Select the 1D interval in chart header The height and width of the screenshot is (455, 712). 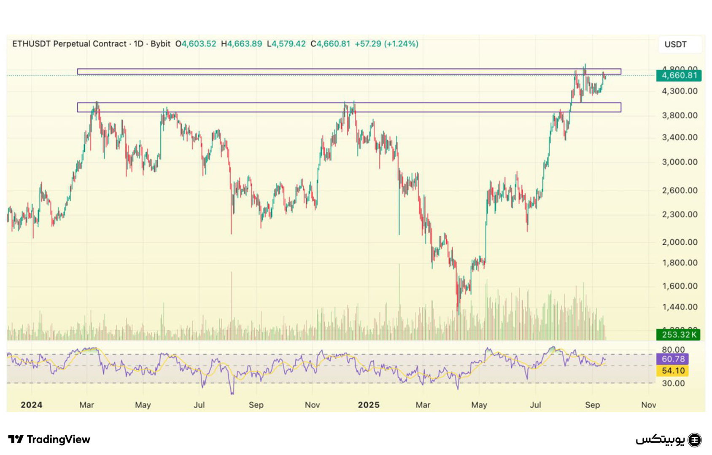coord(138,44)
